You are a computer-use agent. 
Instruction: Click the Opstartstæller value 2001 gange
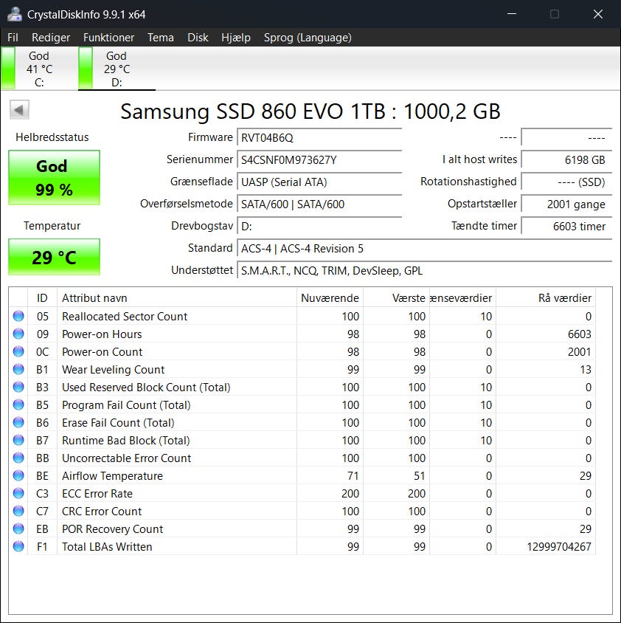point(566,204)
